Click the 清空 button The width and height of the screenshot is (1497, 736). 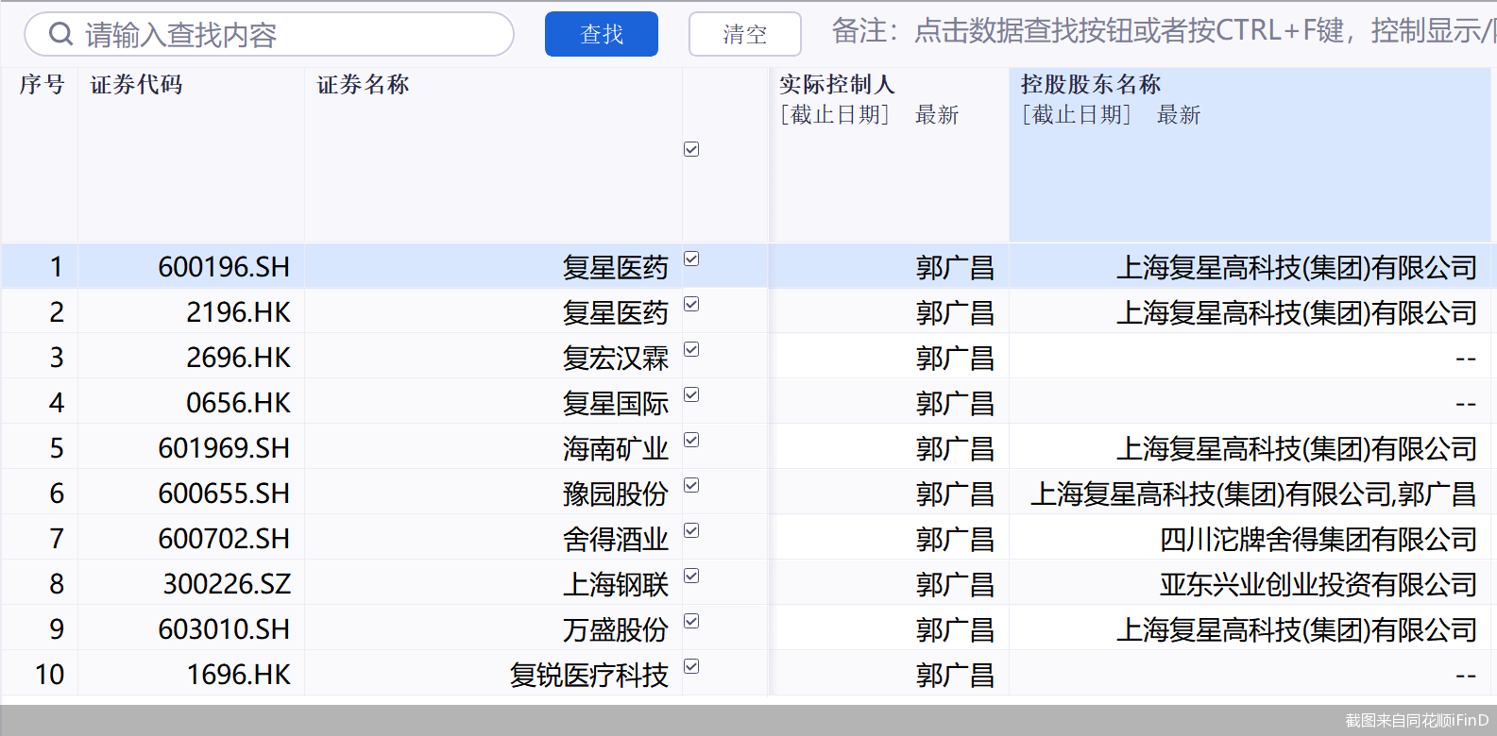(x=745, y=34)
